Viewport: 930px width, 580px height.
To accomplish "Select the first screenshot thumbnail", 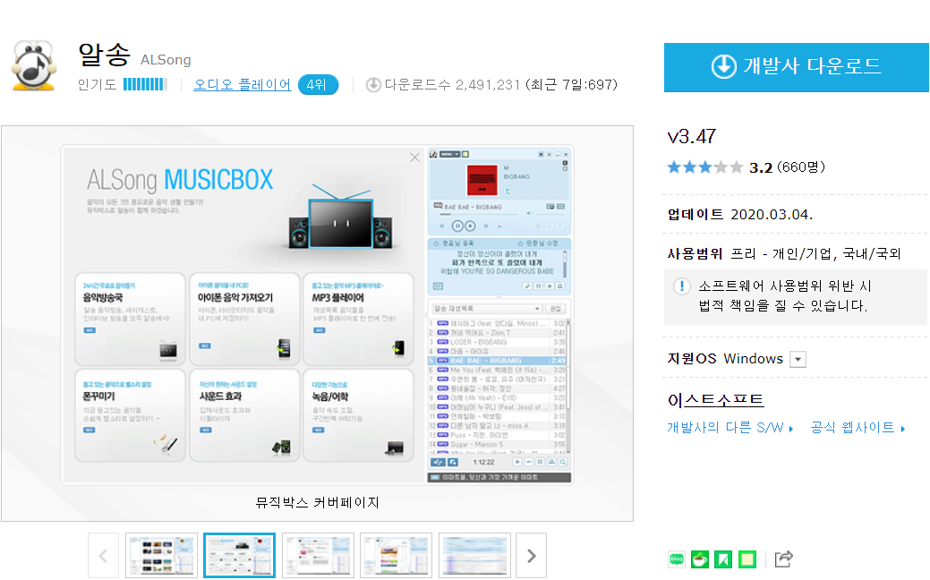I will point(161,556).
